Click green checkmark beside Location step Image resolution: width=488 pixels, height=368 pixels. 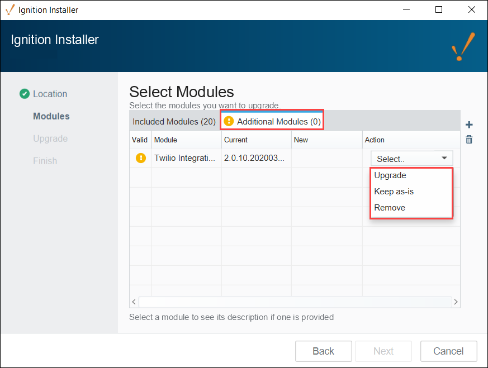[25, 94]
